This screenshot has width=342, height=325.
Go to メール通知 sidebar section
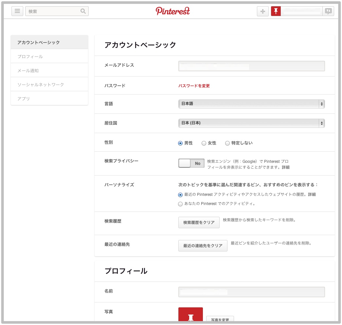coord(49,70)
